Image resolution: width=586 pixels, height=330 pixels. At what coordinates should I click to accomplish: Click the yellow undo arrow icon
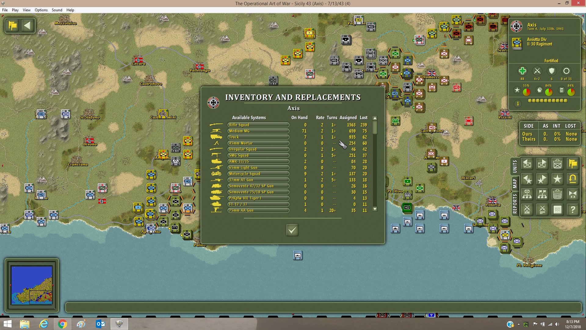(x=573, y=179)
